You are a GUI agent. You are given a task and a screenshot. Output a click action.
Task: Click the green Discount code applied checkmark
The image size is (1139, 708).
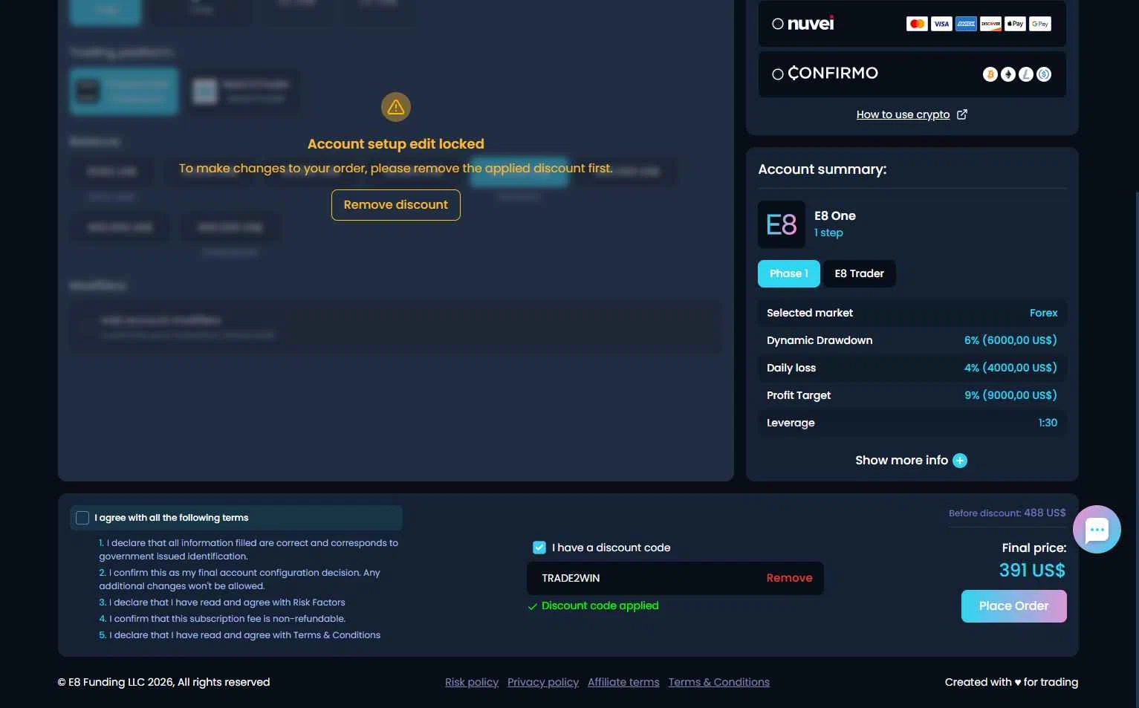[x=532, y=606]
